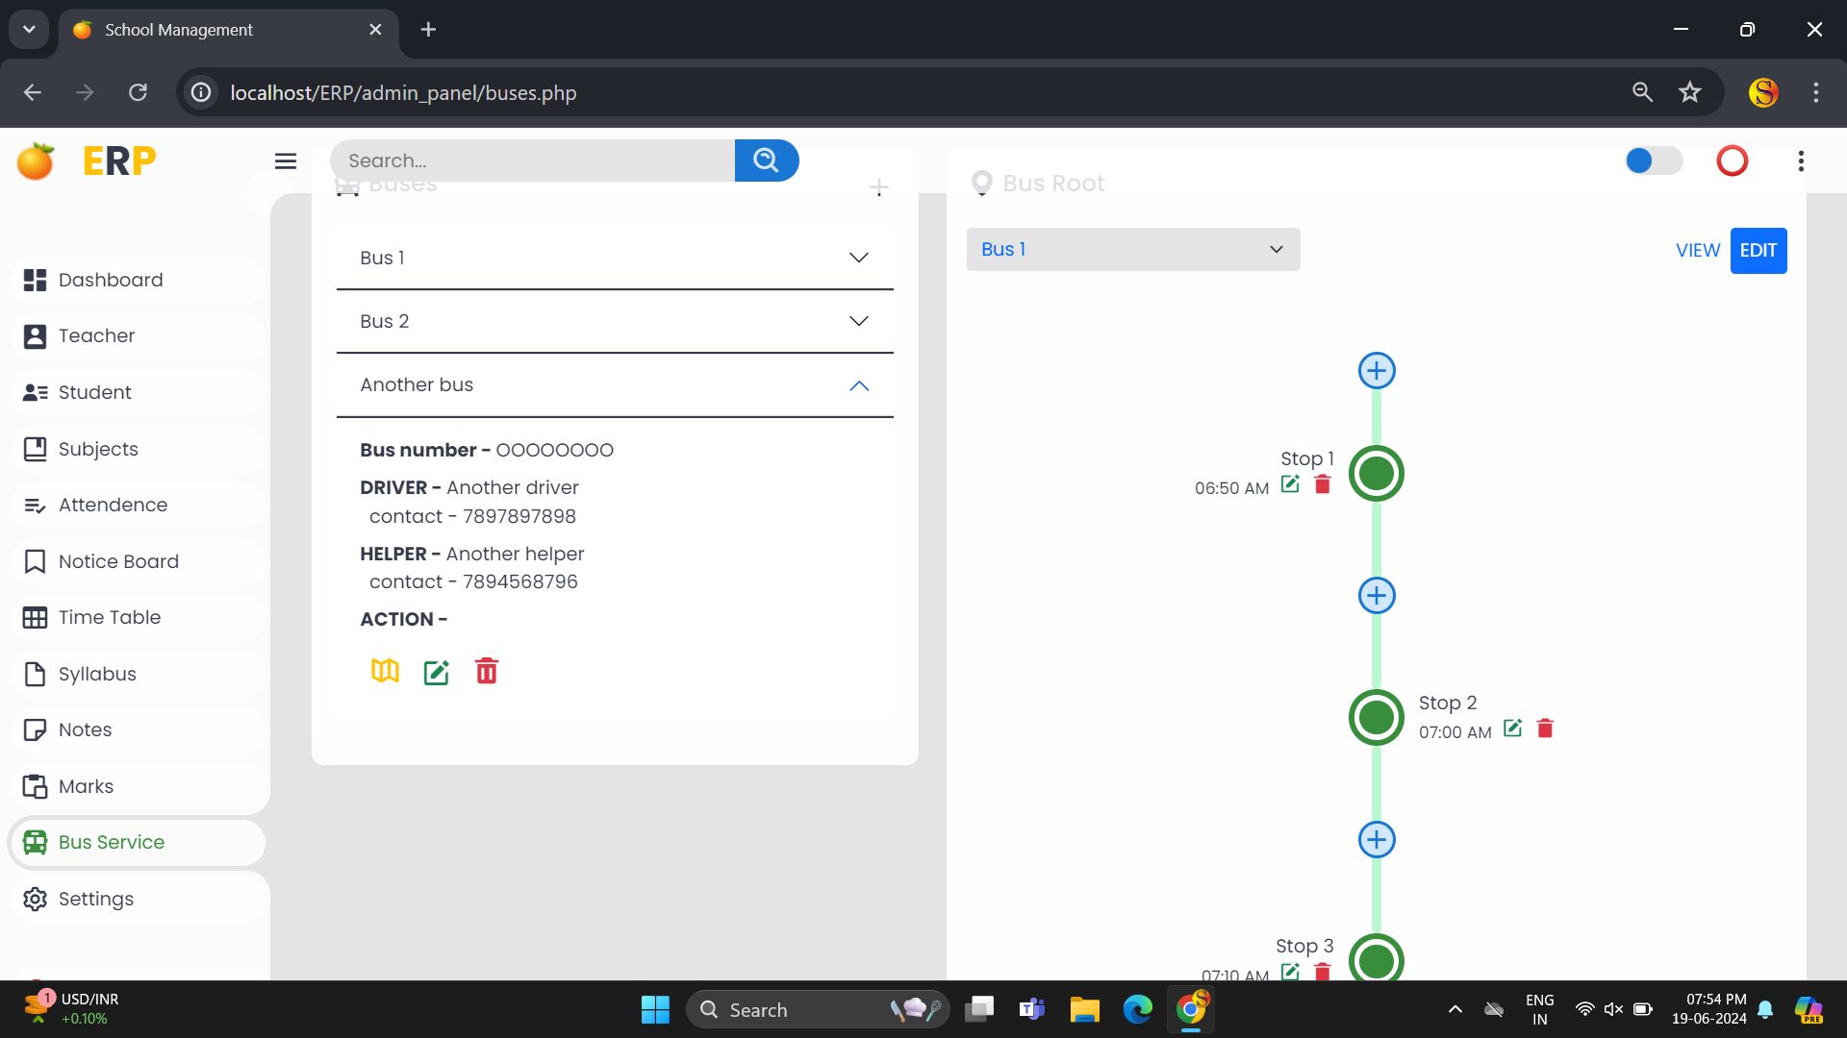Add a stop above Stop 1

click(1377, 371)
